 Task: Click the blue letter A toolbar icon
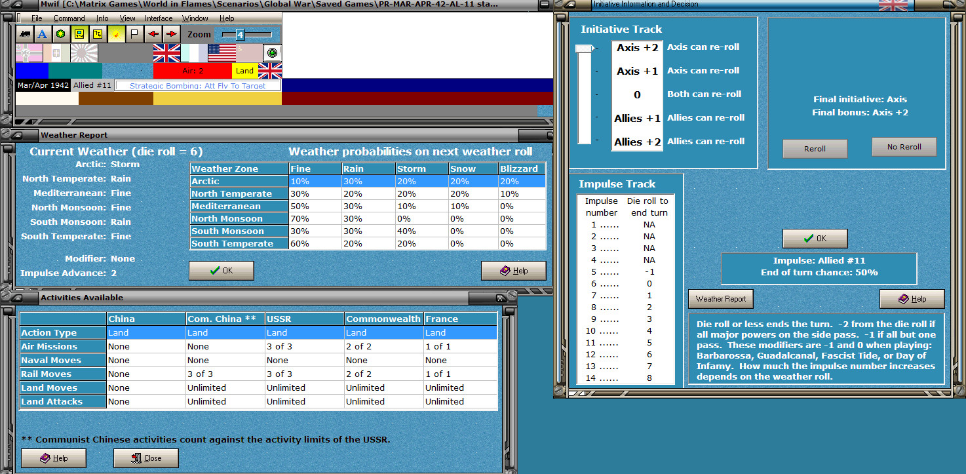(43, 34)
